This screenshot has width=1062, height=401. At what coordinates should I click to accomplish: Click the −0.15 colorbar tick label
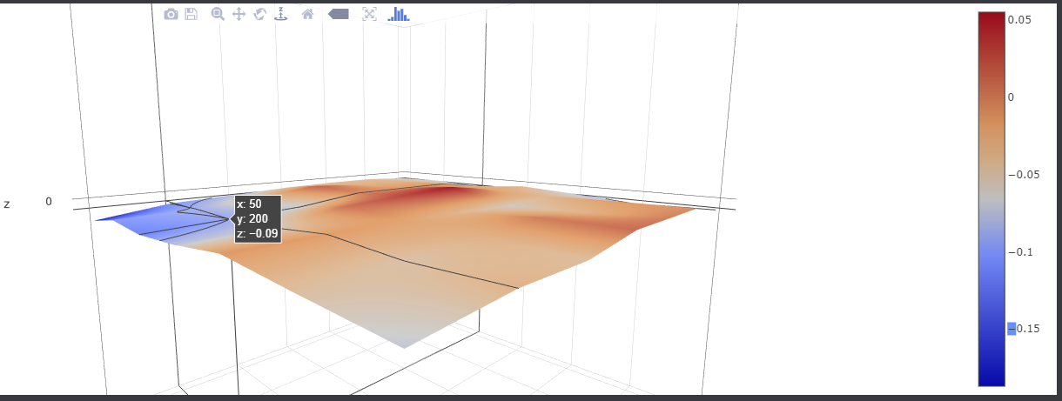click(1023, 329)
